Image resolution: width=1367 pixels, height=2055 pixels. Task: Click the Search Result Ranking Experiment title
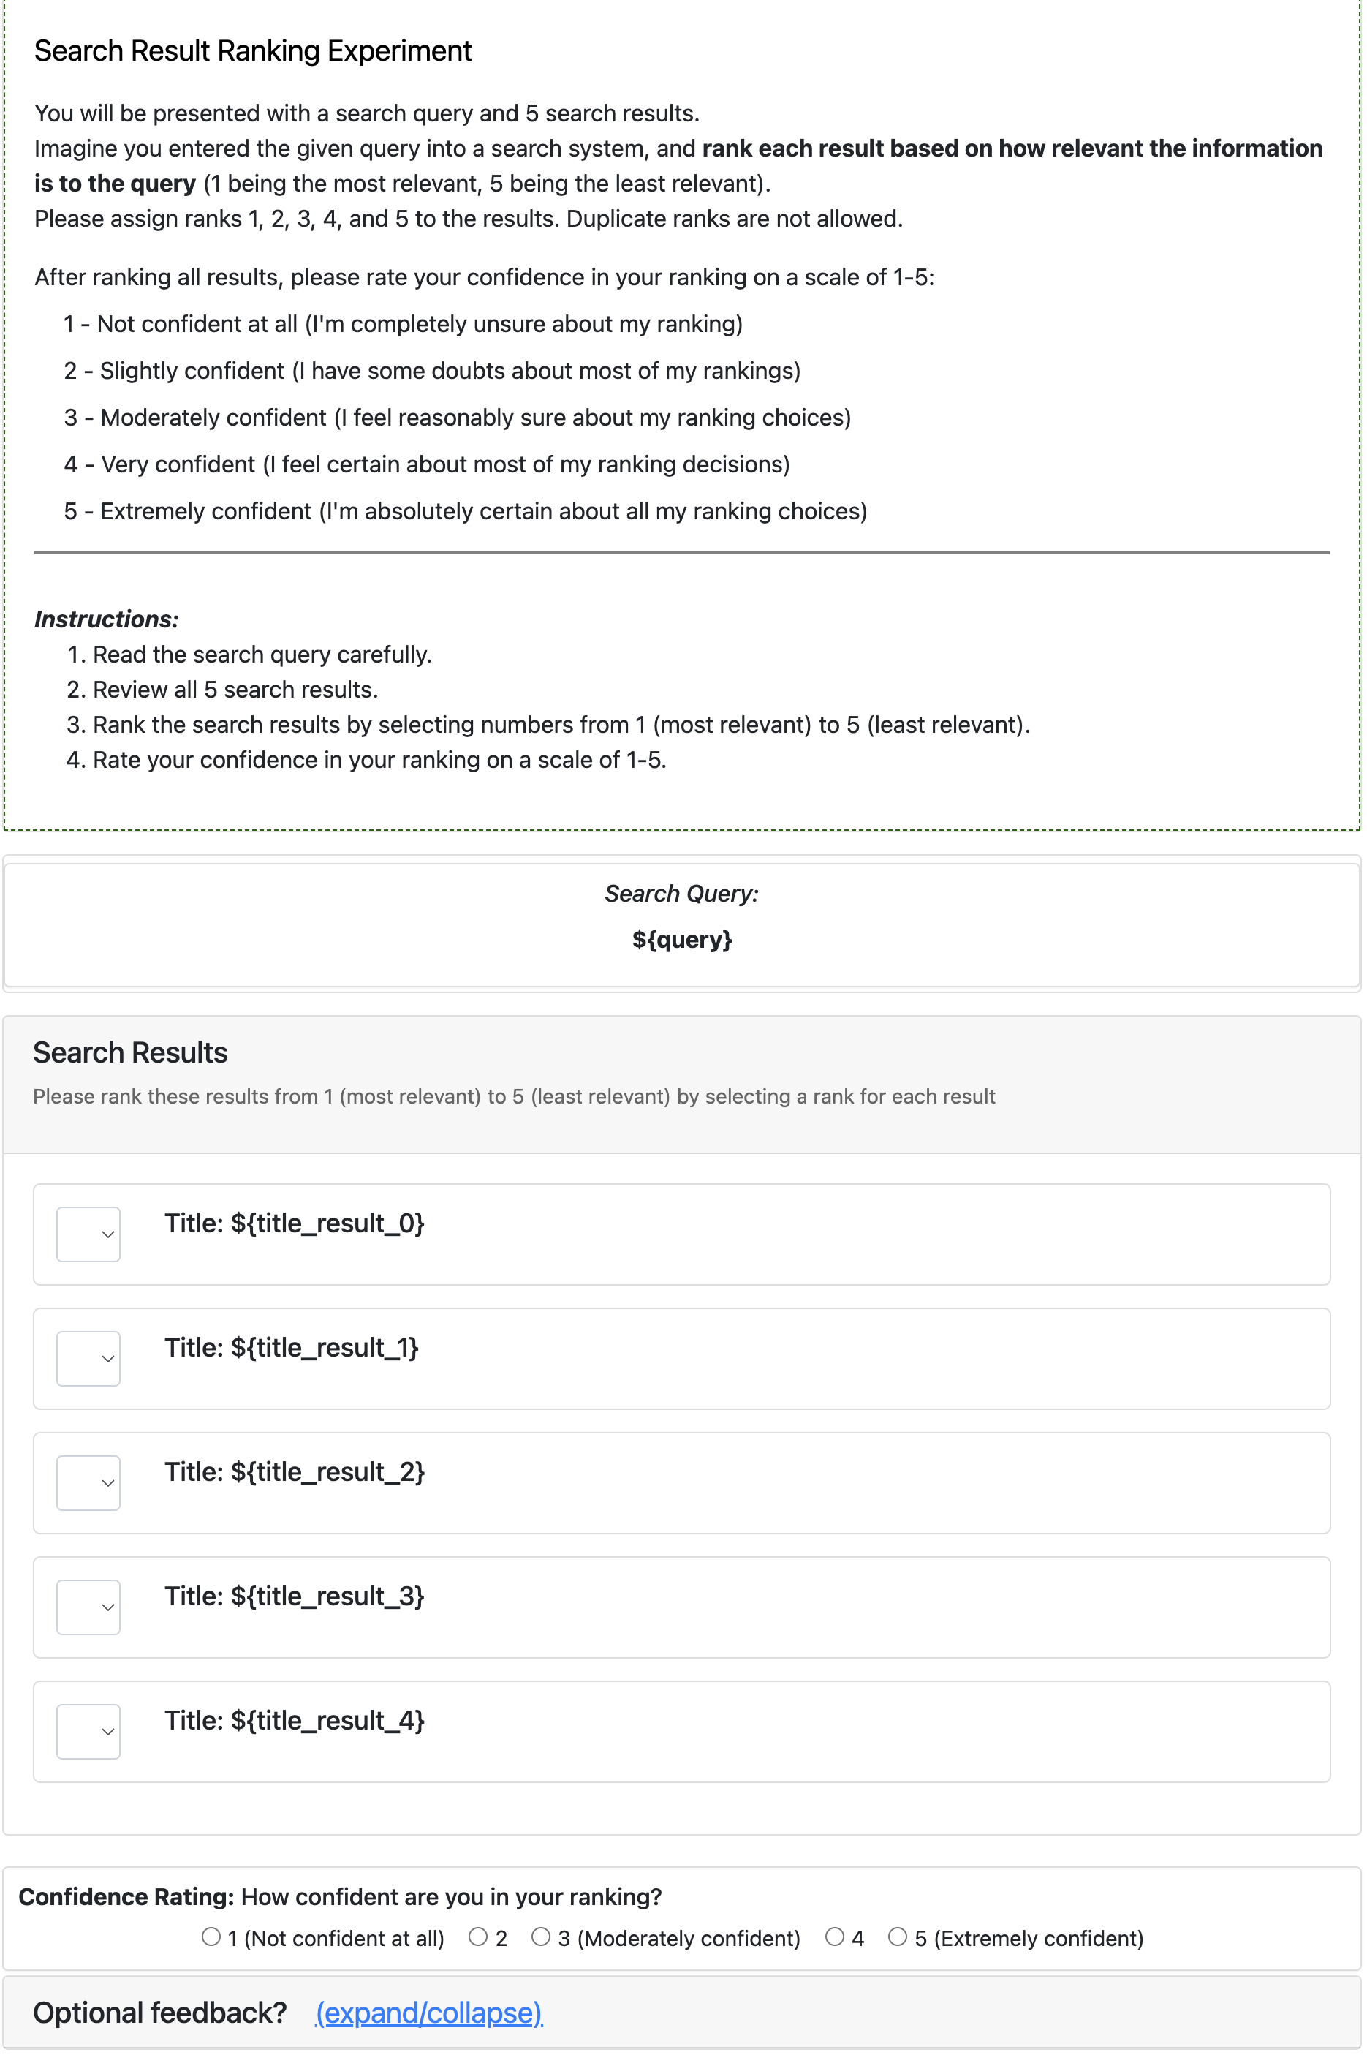click(x=253, y=51)
